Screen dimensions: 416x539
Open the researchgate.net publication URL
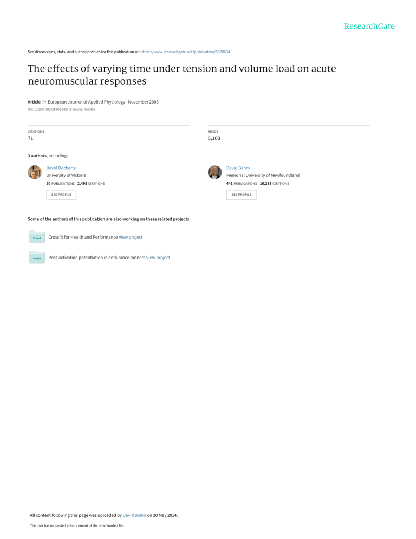coord(185,52)
